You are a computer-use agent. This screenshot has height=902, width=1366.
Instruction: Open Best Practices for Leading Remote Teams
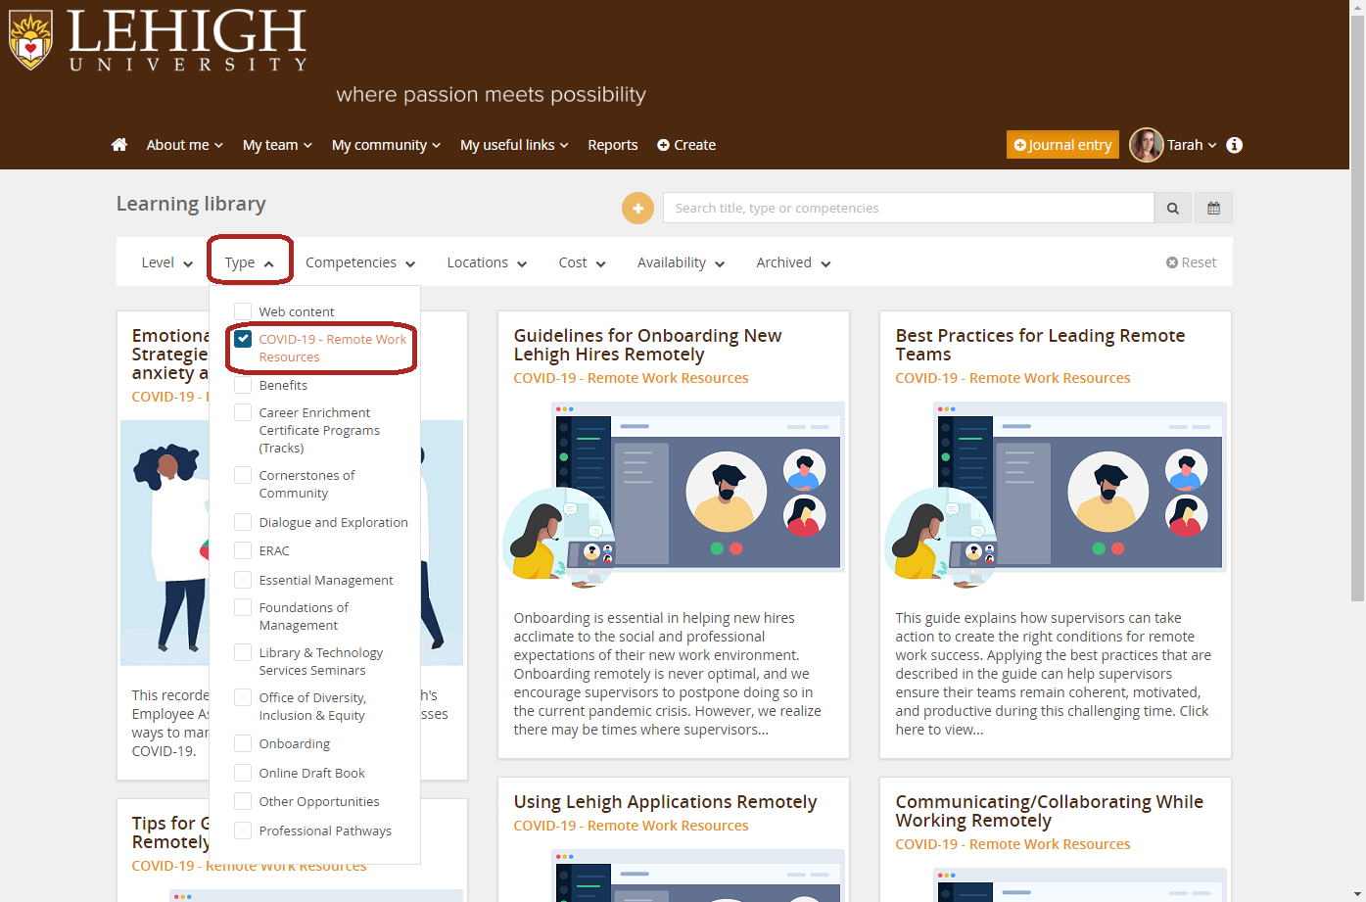tap(1040, 345)
